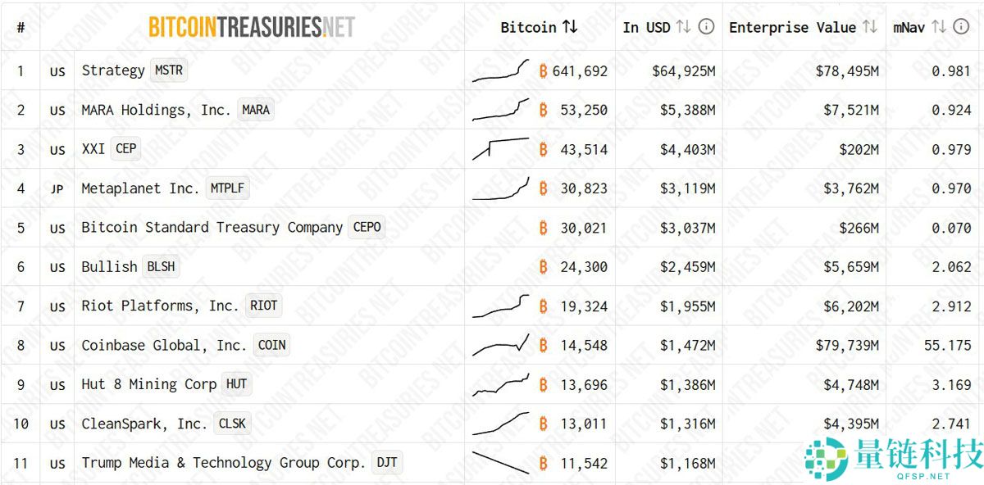Click the US flag icon on the Strategy row

tap(57, 72)
